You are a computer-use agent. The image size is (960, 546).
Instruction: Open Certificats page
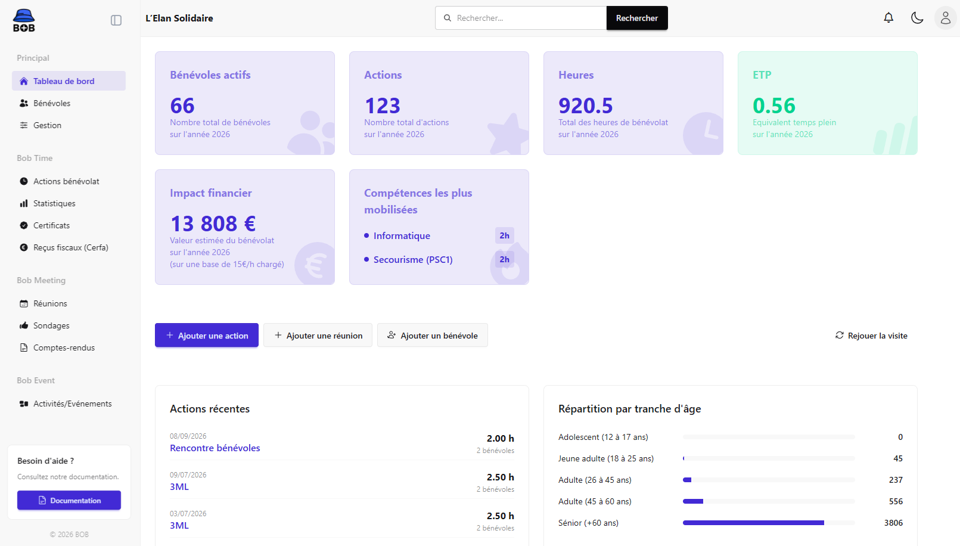[x=69, y=225]
